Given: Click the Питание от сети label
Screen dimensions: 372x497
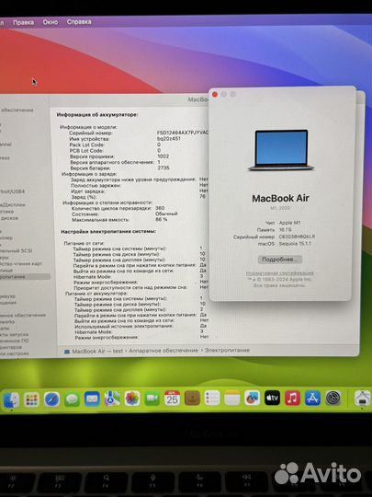Looking at the screenshot, I should pos(84,243).
